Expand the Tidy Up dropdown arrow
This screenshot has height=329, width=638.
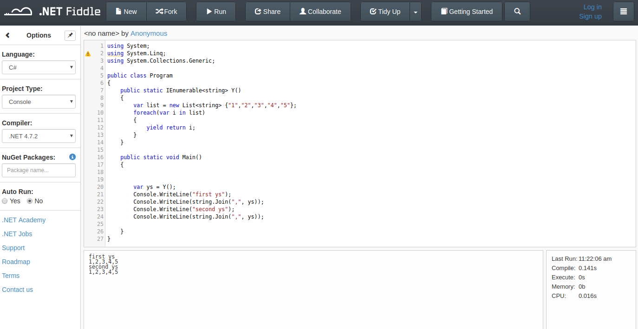(x=416, y=12)
